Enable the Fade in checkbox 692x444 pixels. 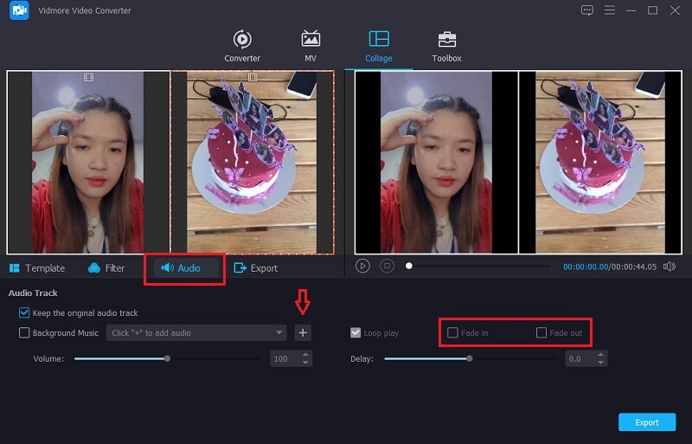(452, 333)
